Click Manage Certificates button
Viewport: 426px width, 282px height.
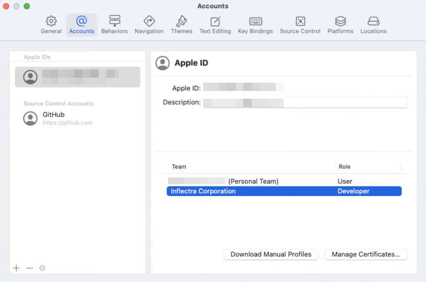[366, 254]
